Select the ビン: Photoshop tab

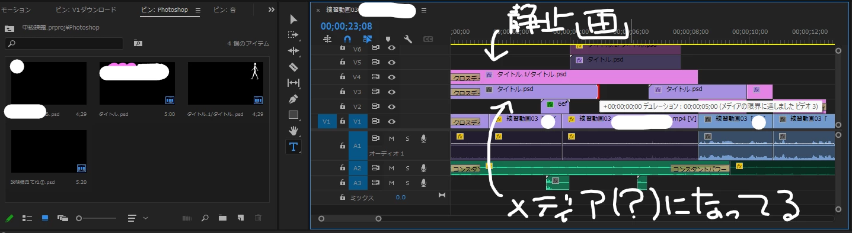[x=164, y=10]
